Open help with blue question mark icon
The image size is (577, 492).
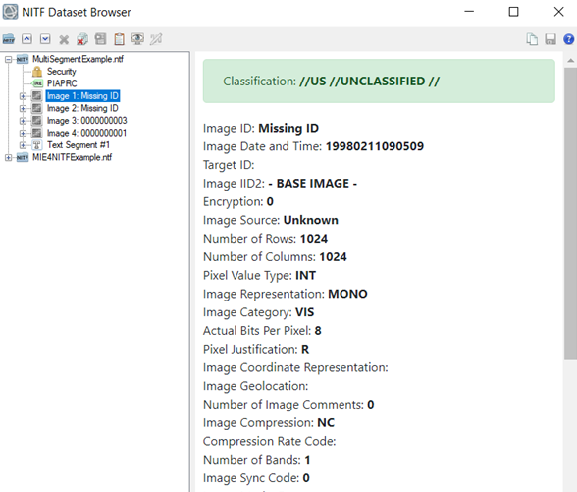coord(568,39)
